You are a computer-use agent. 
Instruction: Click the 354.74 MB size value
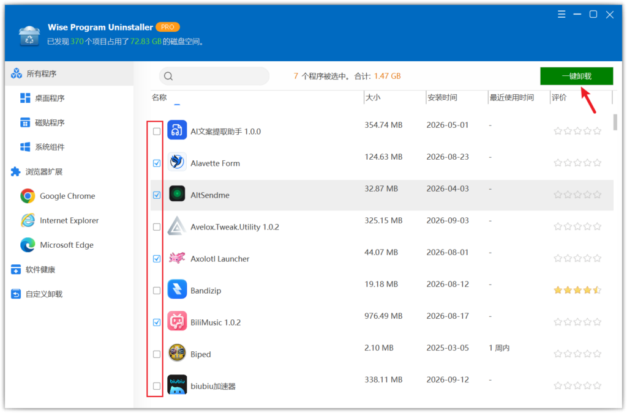(383, 125)
